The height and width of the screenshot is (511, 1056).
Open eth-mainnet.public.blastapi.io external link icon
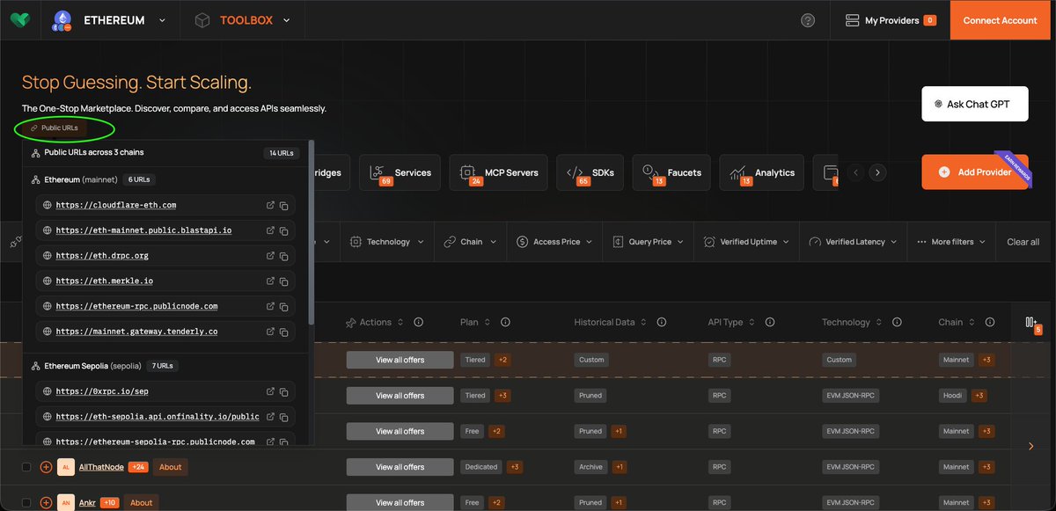click(x=270, y=230)
